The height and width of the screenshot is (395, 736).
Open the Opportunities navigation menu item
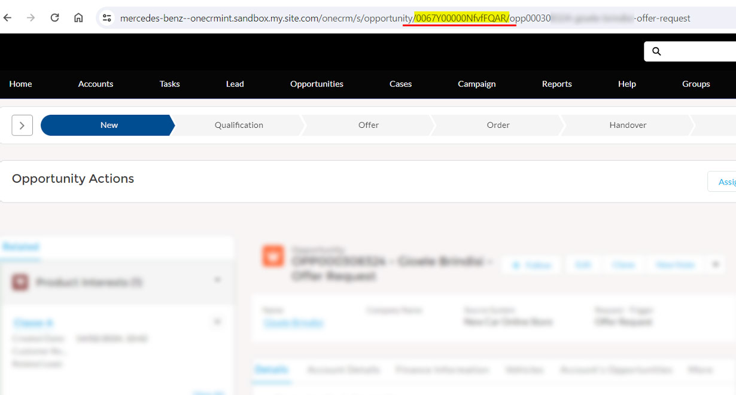(317, 84)
